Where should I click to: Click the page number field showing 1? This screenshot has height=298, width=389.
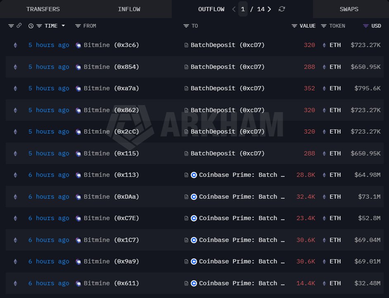243,9
